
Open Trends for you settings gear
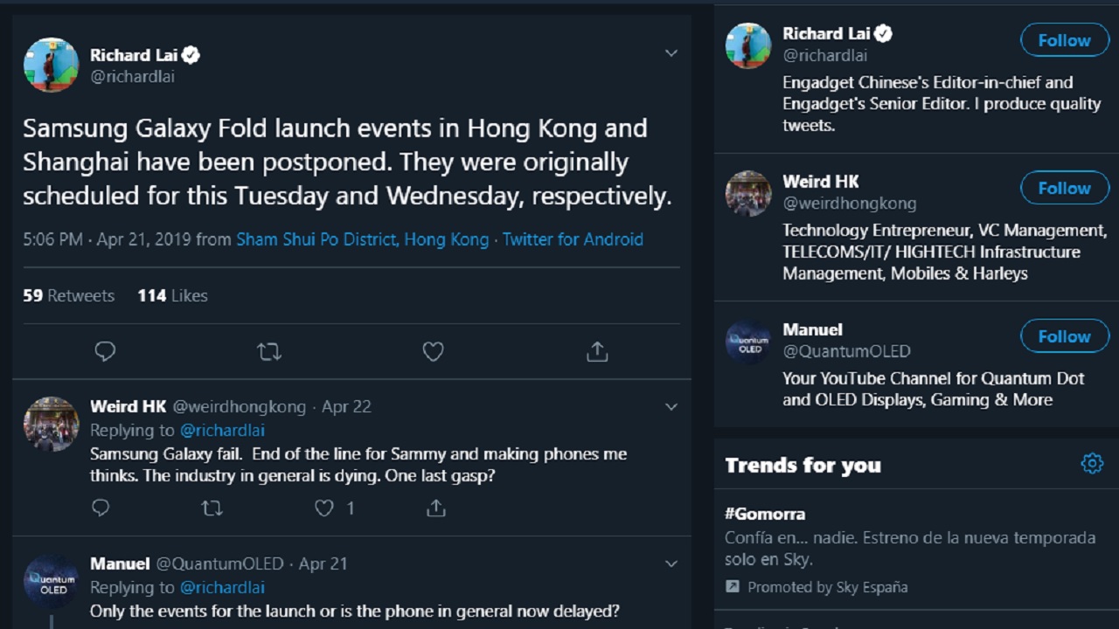click(1092, 464)
